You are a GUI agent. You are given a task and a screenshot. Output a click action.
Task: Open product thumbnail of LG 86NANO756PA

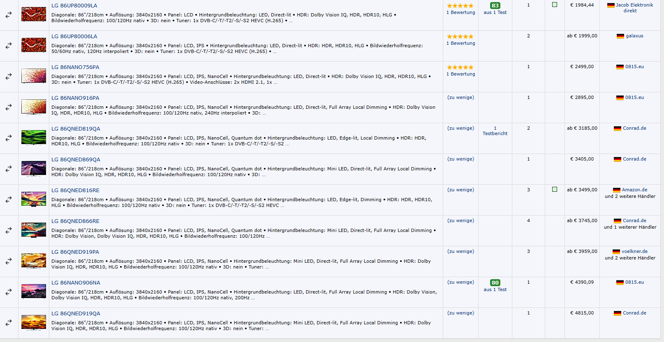point(34,76)
